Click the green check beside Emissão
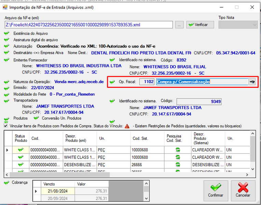 6,88
